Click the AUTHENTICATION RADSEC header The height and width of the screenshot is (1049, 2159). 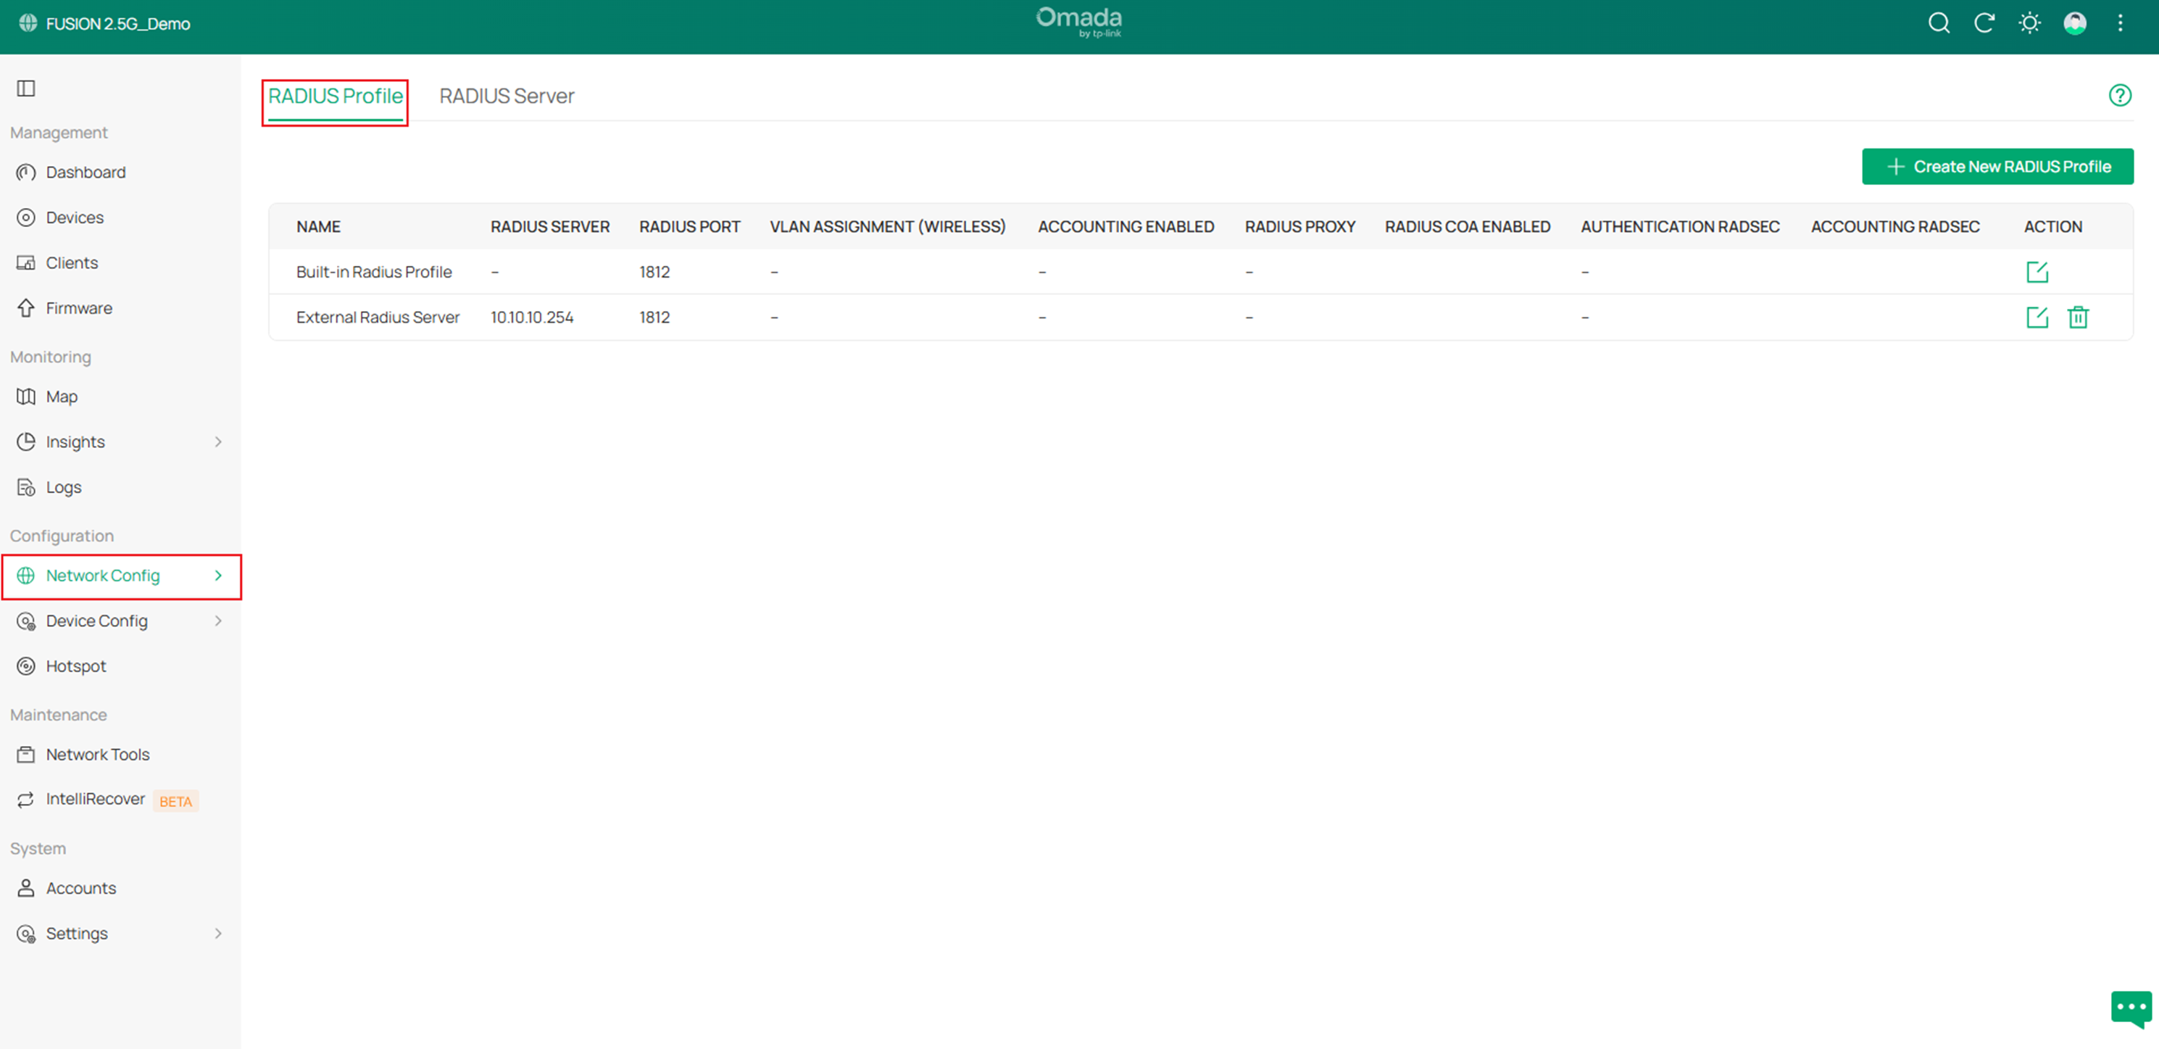[x=1681, y=226]
